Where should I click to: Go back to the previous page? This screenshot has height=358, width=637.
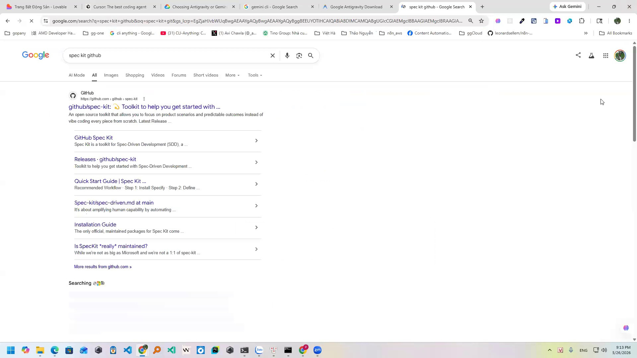click(x=8, y=21)
